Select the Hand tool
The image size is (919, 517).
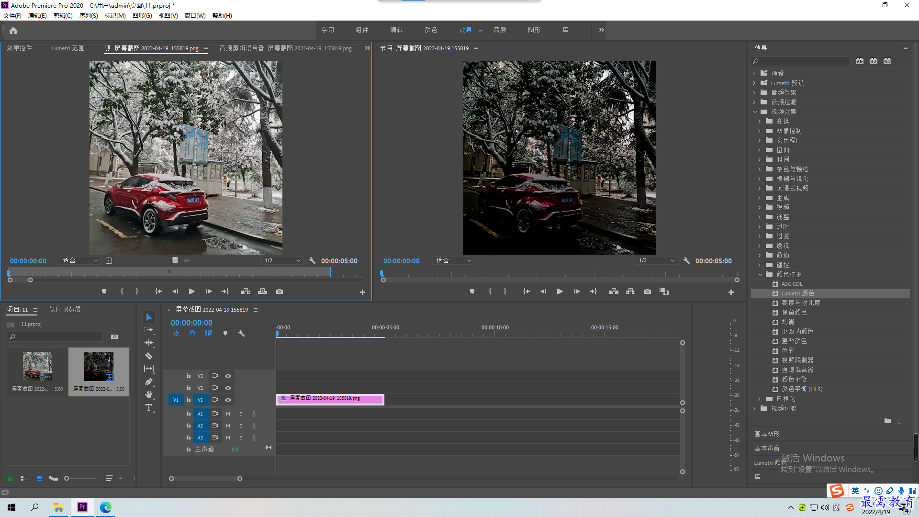pos(149,394)
